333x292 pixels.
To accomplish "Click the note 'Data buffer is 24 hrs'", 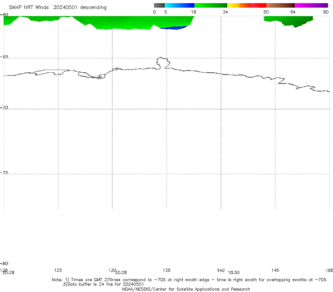I will click(103, 284).
